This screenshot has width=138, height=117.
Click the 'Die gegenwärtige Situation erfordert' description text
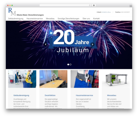[53, 104]
